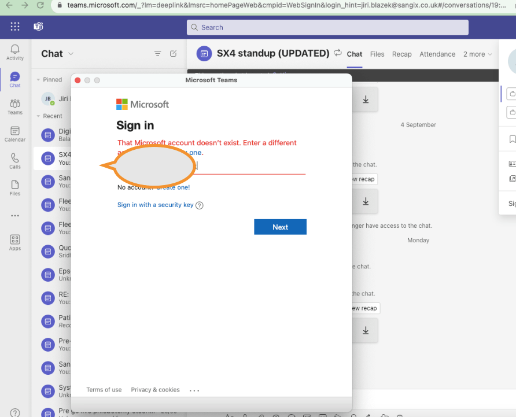Click the security key help question icon
This screenshot has width=516, height=417.
pyautogui.click(x=200, y=205)
